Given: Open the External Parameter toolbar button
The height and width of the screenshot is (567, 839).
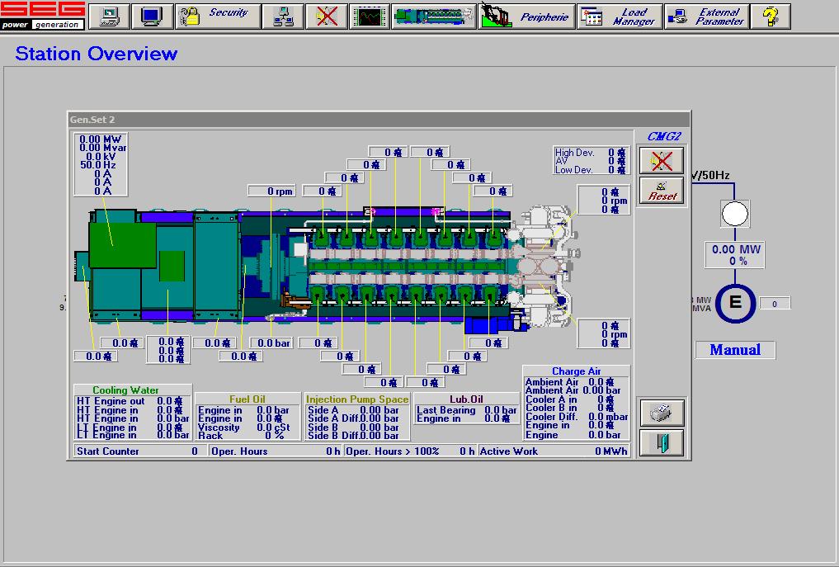Looking at the screenshot, I should [706, 17].
